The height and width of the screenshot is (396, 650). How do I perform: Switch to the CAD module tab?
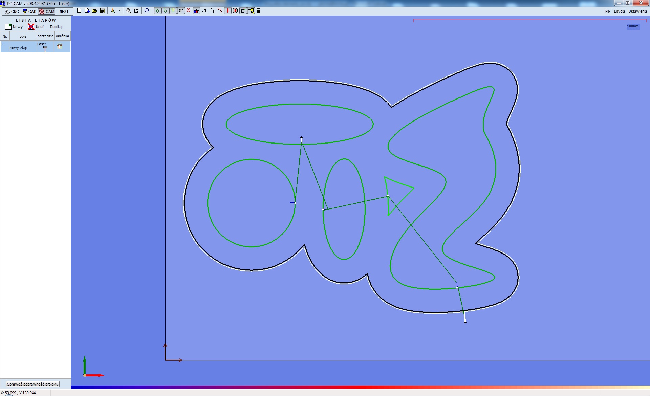29,12
